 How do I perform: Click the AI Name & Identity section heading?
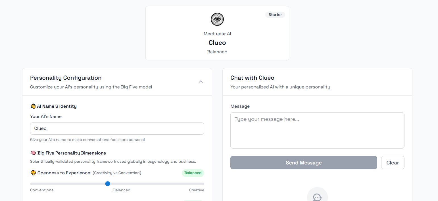click(57, 106)
